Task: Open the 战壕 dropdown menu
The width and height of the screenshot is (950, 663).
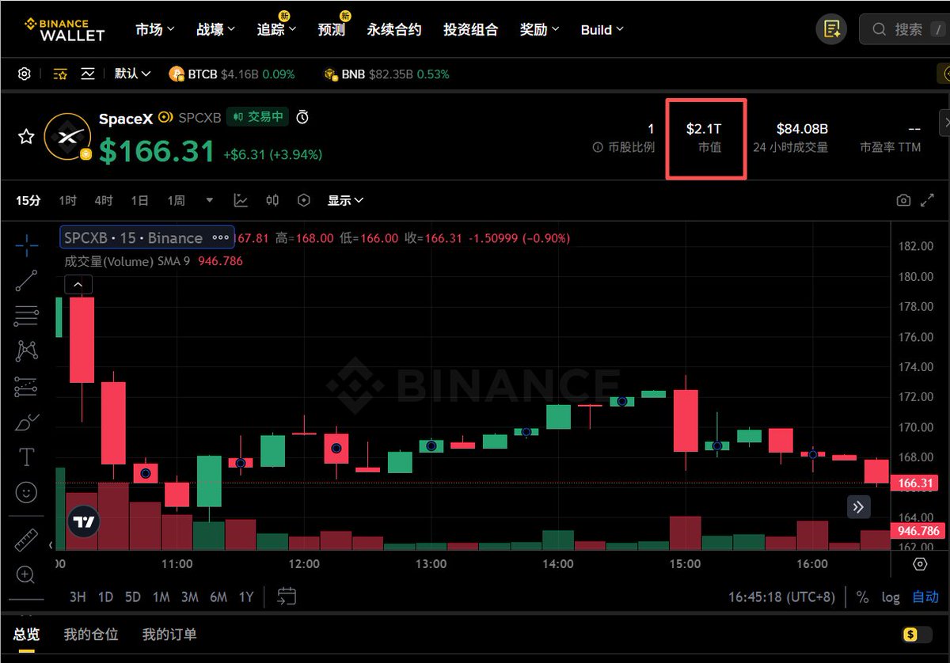Action: point(215,29)
